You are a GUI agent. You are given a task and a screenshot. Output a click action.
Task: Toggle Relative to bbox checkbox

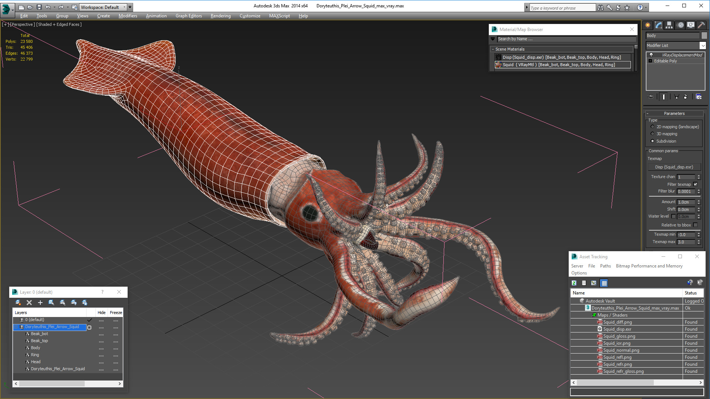pyautogui.click(x=695, y=225)
